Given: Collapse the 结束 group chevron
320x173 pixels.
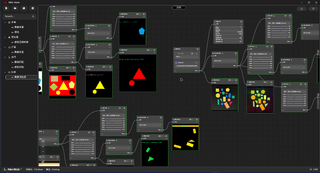Looking at the screenshot, I should pyautogui.click(x=5, y=72).
